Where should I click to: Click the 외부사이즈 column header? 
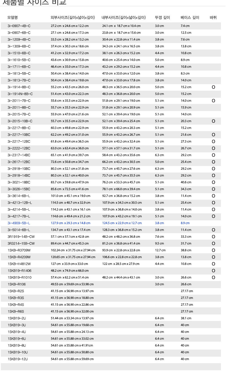pyautogui.click(x=73, y=18)
